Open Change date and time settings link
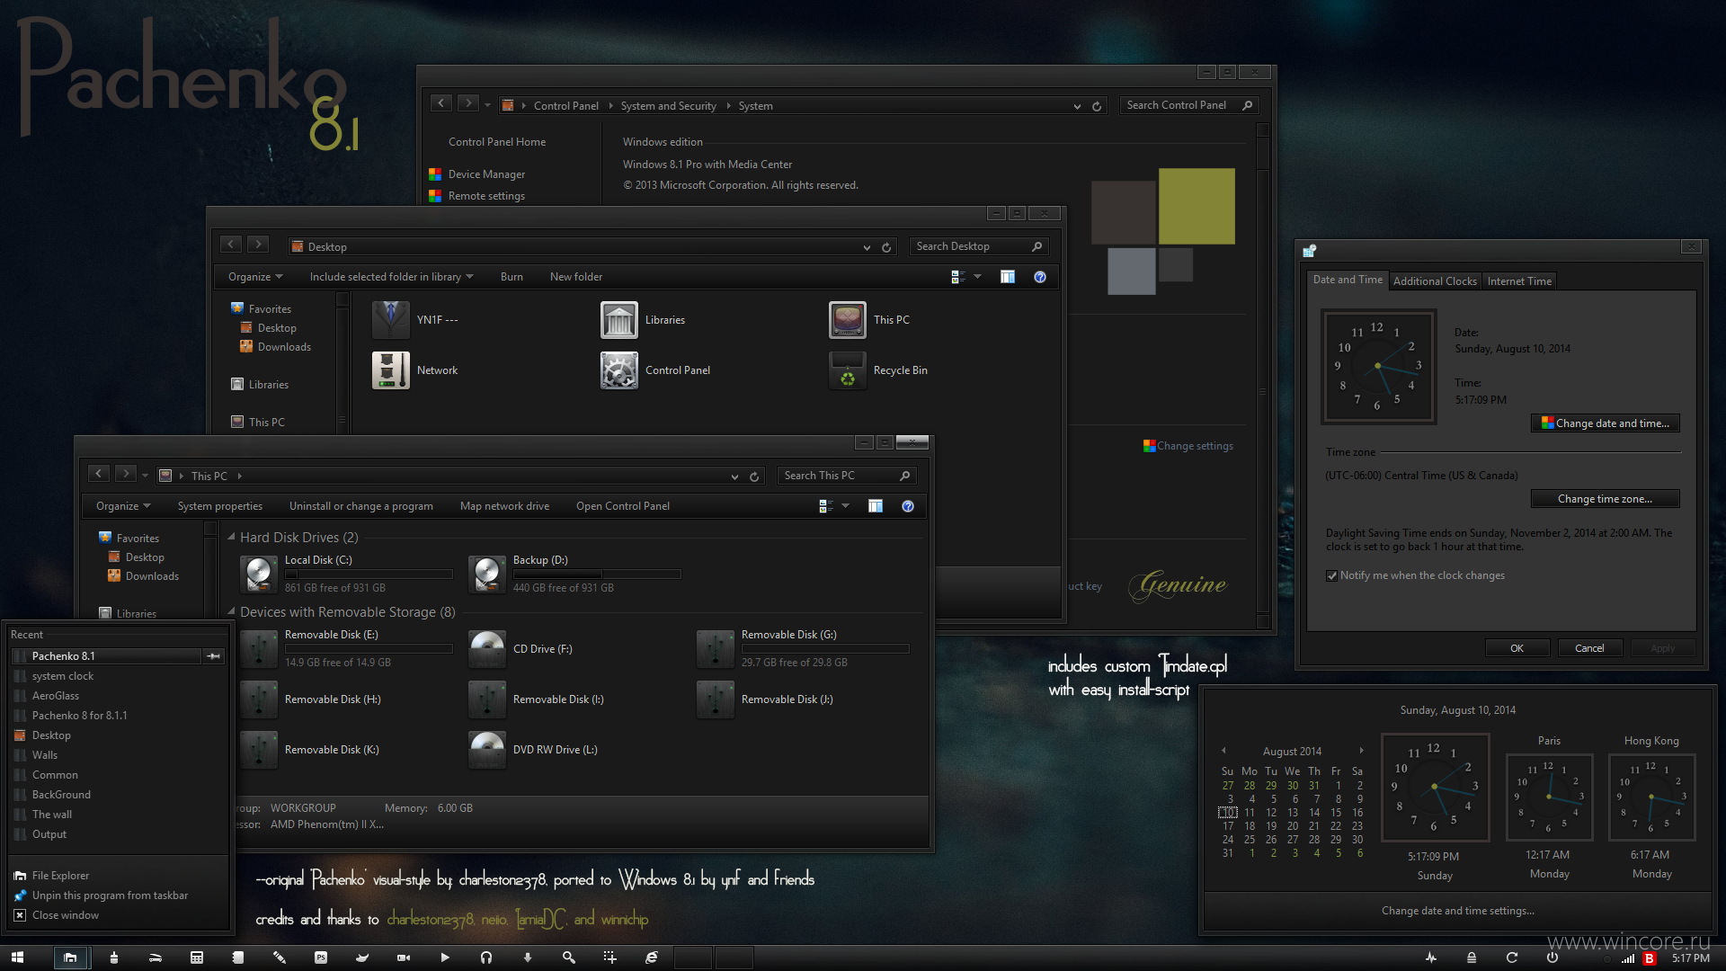Viewport: 1726px width, 971px height. point(1457,911)
